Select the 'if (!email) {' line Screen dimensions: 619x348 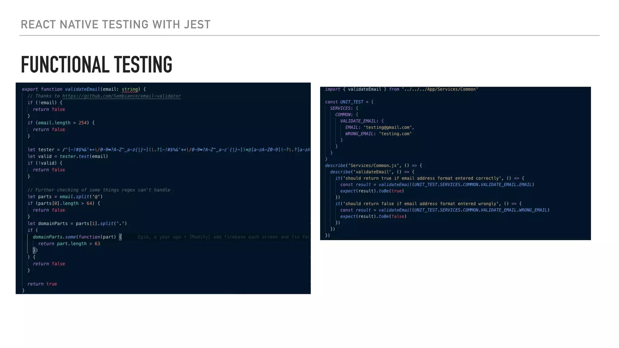pyautogui.click(x=45, y=103)
